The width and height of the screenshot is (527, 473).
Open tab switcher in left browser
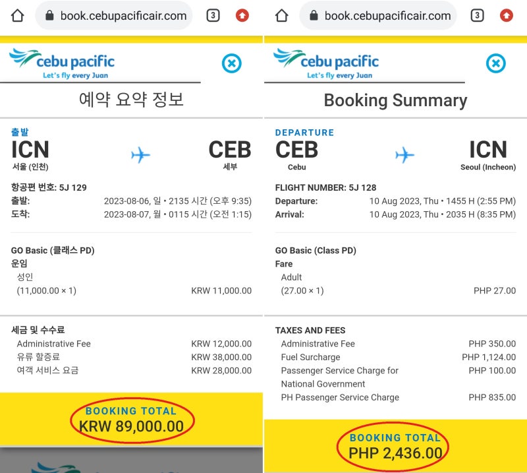(213, 15)
